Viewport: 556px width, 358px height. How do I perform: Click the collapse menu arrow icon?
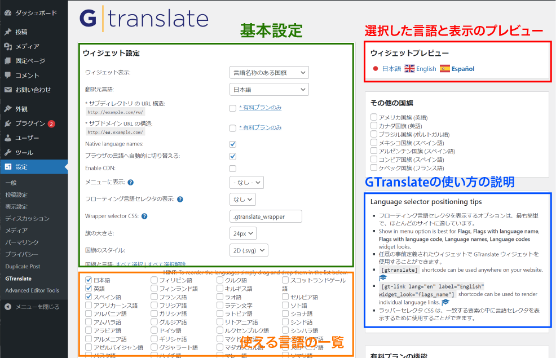tap(8, 307)
